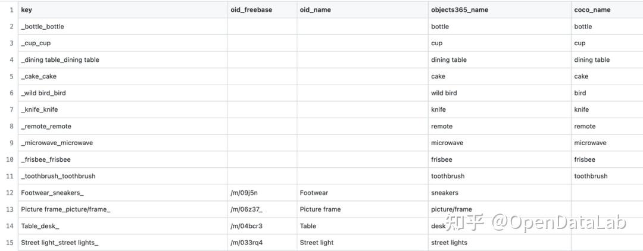This screenshot has height=251, width=643.
Task: Click the 'Street light' oid_name cell
Action: 363,243
